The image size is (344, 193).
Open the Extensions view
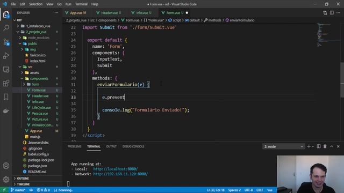pyautogui.click(x=6, y=83)
